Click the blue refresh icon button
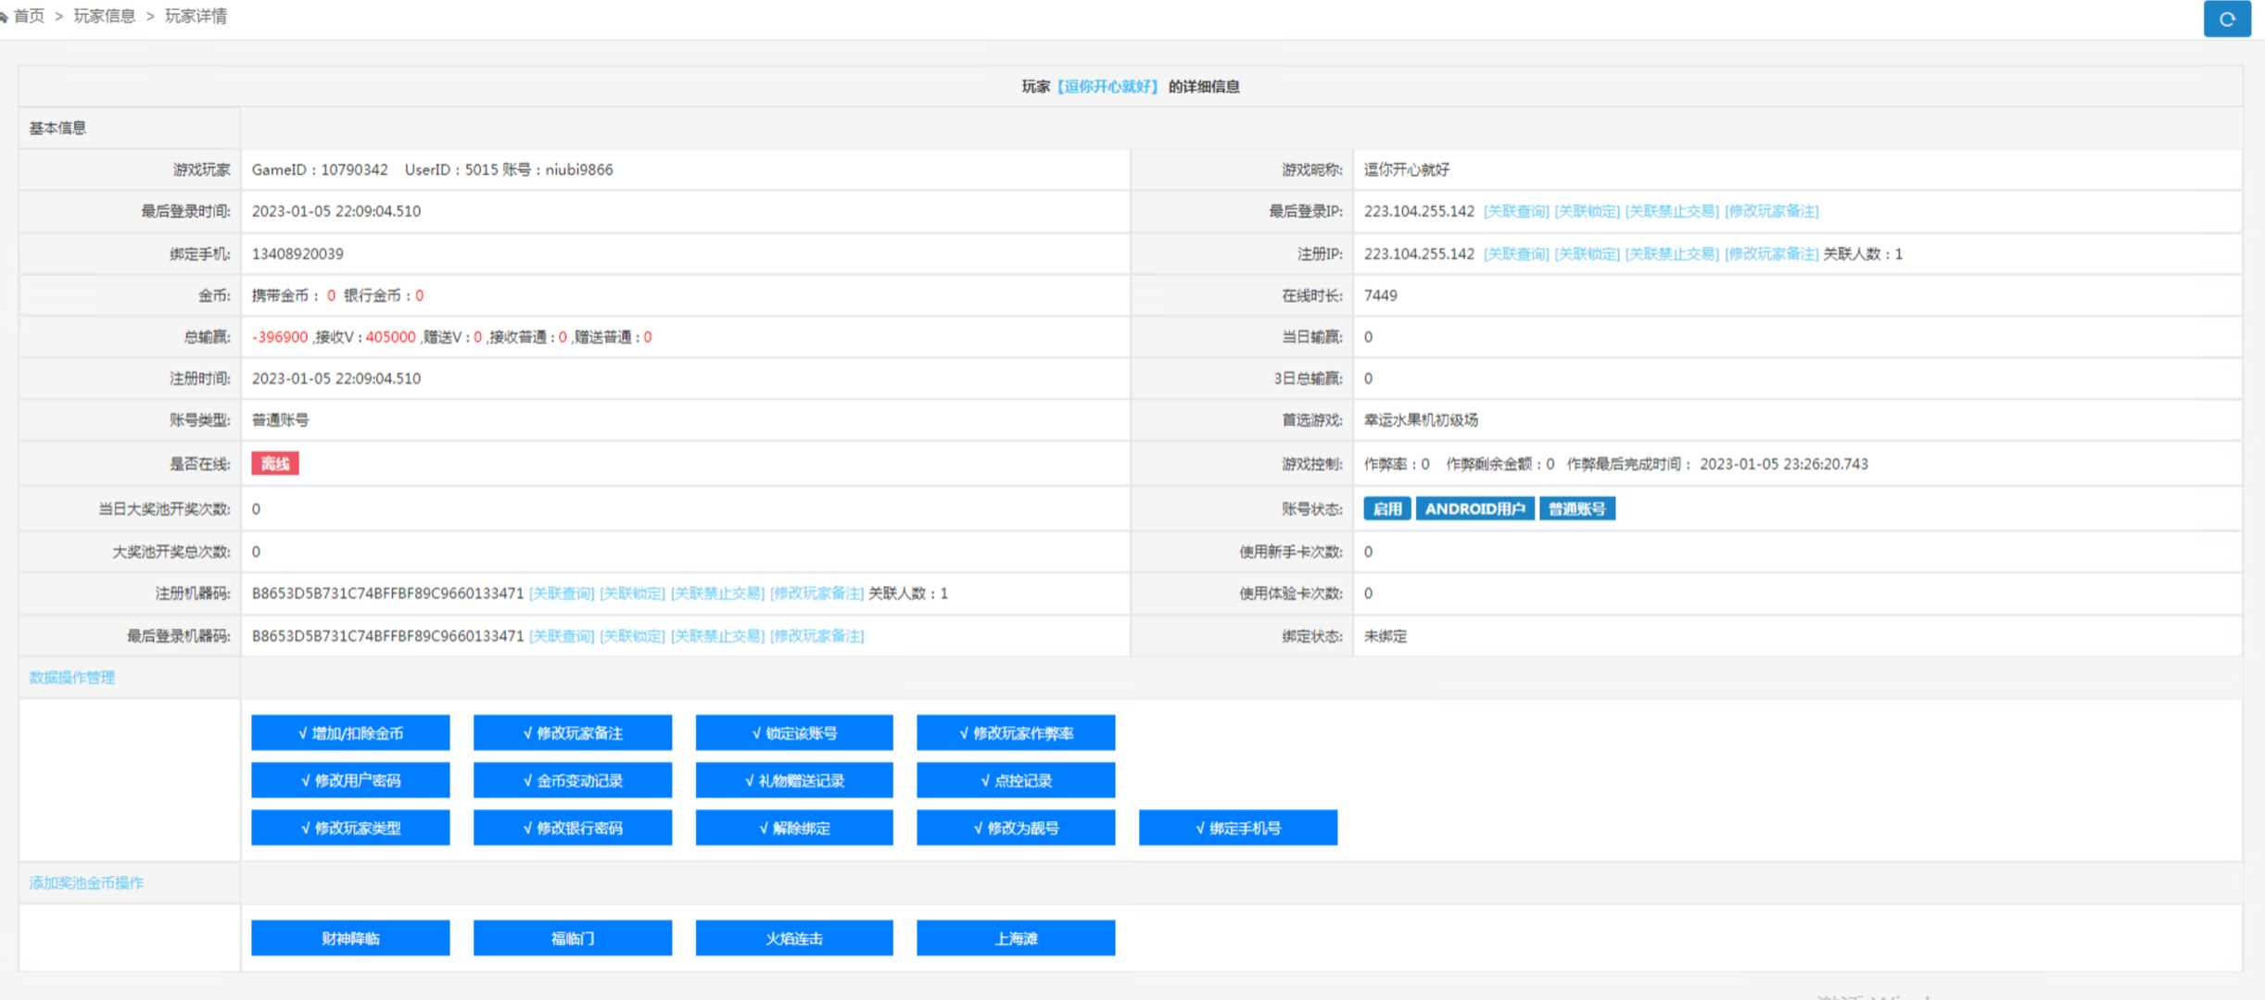 tap(2226, 19)
